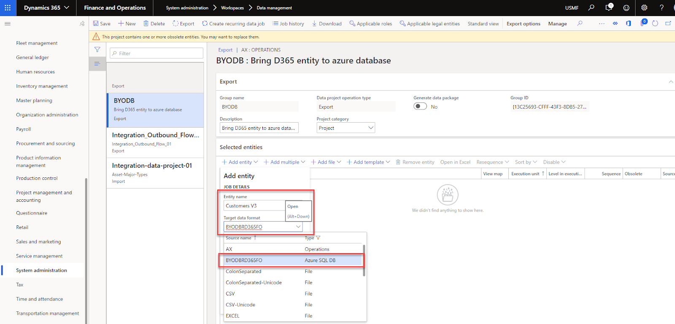Collapse the Export section chevron
Image resolution: width=675 pixels, height=324 pixels.
click(x=671, y=82)
